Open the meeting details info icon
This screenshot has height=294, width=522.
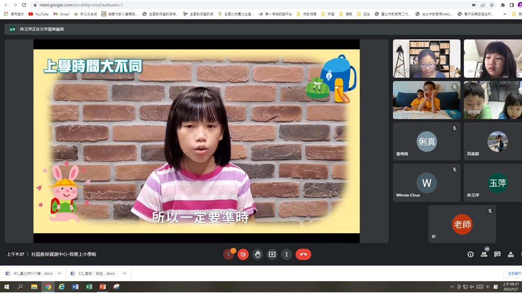point(470,254)
